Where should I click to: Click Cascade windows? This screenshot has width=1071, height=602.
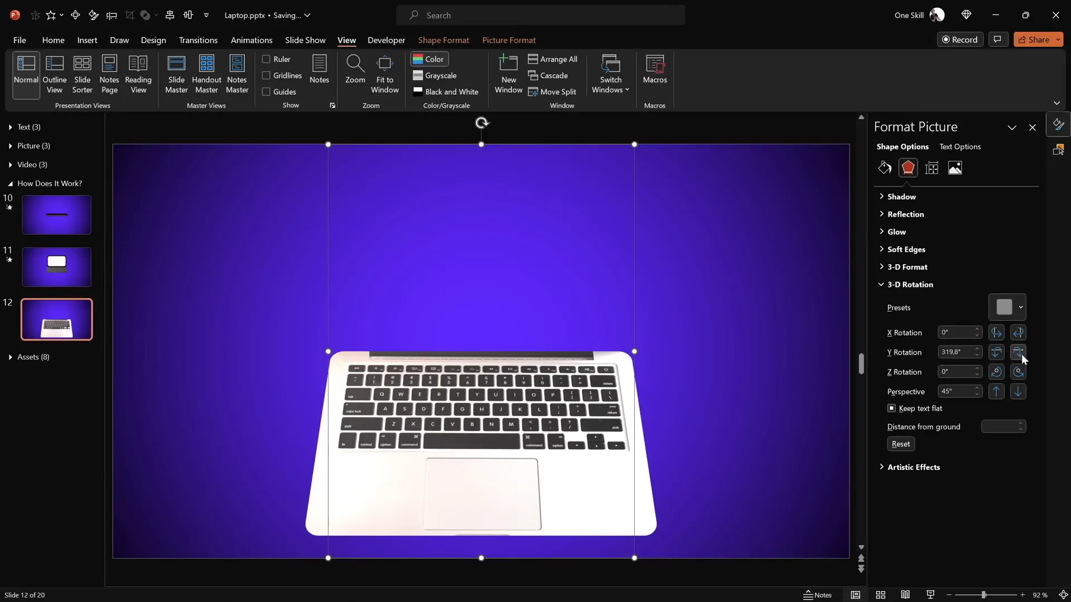tap(548, 75)
